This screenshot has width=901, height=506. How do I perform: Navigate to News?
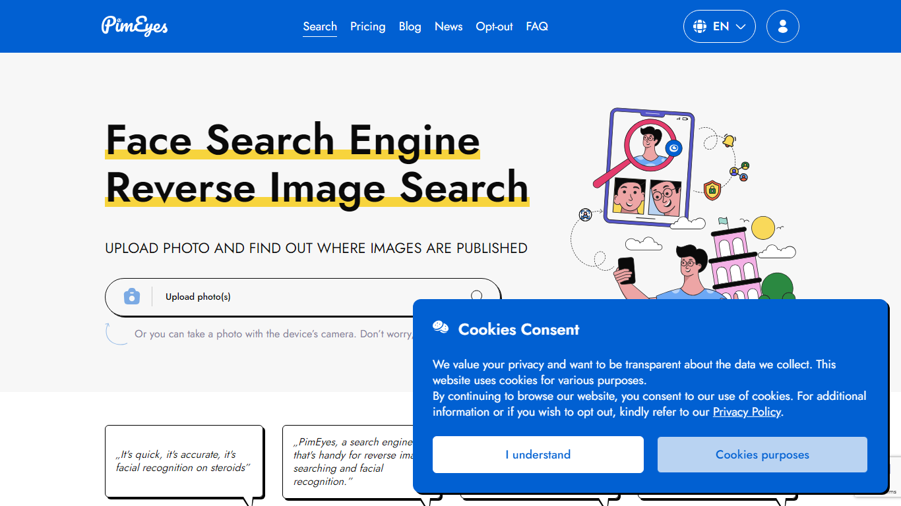[x=449, y=26]
